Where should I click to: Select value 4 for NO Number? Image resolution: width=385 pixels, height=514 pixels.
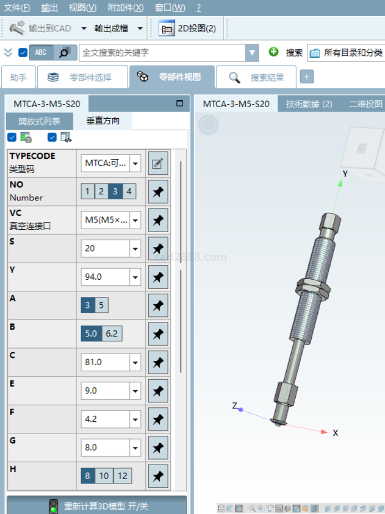point(129,192)
